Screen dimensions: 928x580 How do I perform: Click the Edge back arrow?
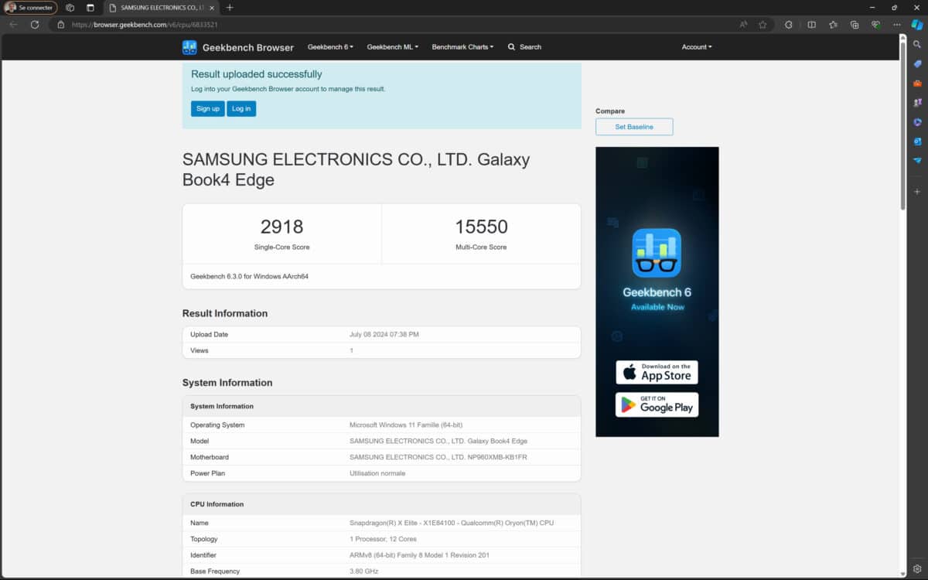[13, 24]
